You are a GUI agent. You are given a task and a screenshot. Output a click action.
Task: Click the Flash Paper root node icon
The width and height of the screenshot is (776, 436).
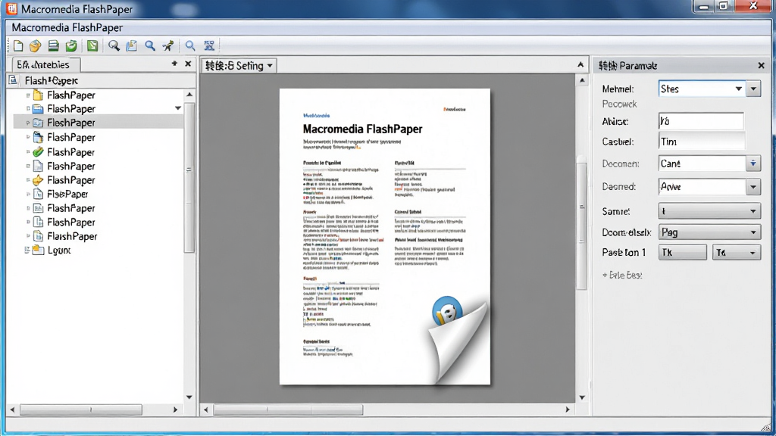point(14,80)
